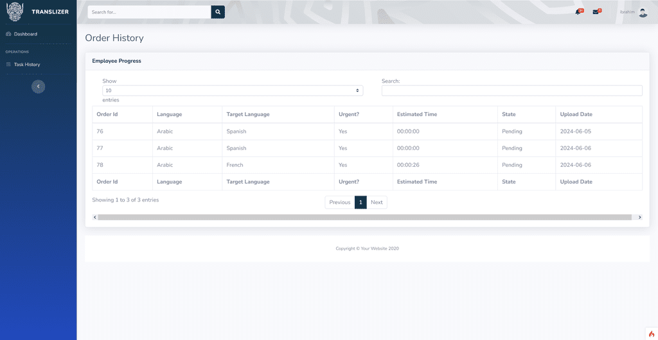The image size is (658, 340).
Task: Focus the table Search input field
Action: [511, 90]
